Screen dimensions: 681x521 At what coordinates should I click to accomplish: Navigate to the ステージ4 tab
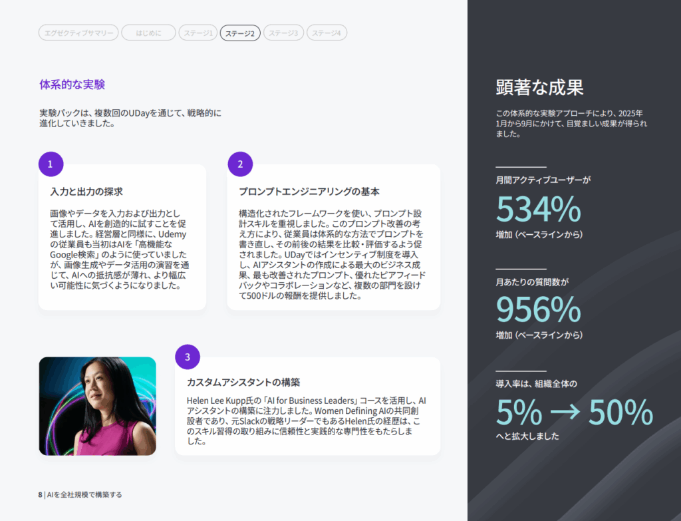point(327,33)
